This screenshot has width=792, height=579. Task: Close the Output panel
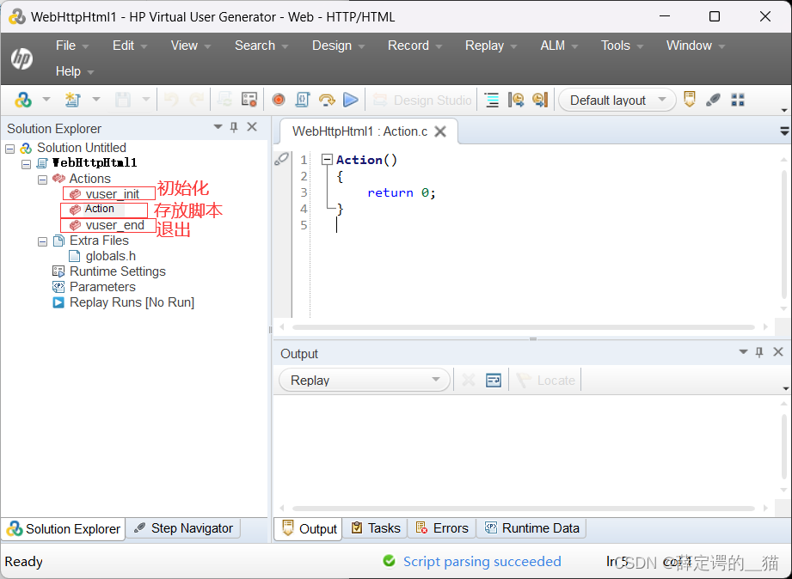[x=778, y=352]
